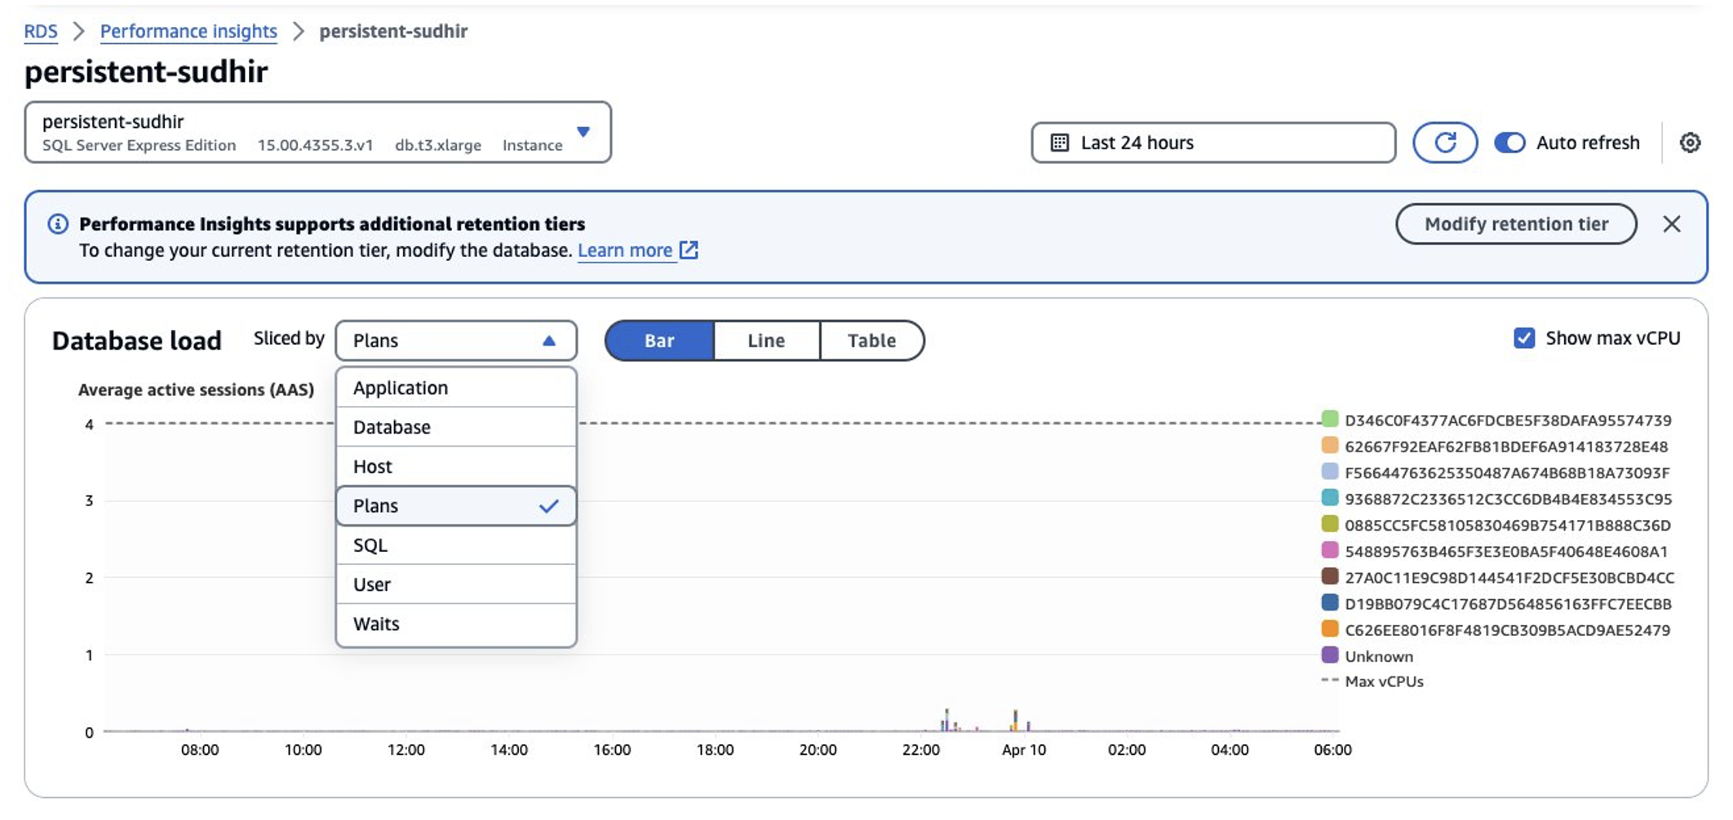The image size is (1733, 820).
Task: Uncheck the Show max vCPU checkbox
Action: (1523, 338)
